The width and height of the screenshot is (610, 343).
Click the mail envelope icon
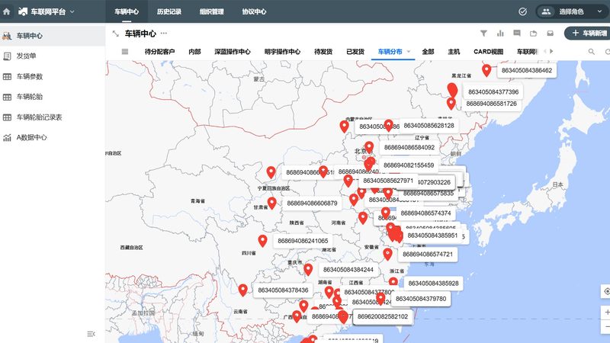[x=550, y=34]
